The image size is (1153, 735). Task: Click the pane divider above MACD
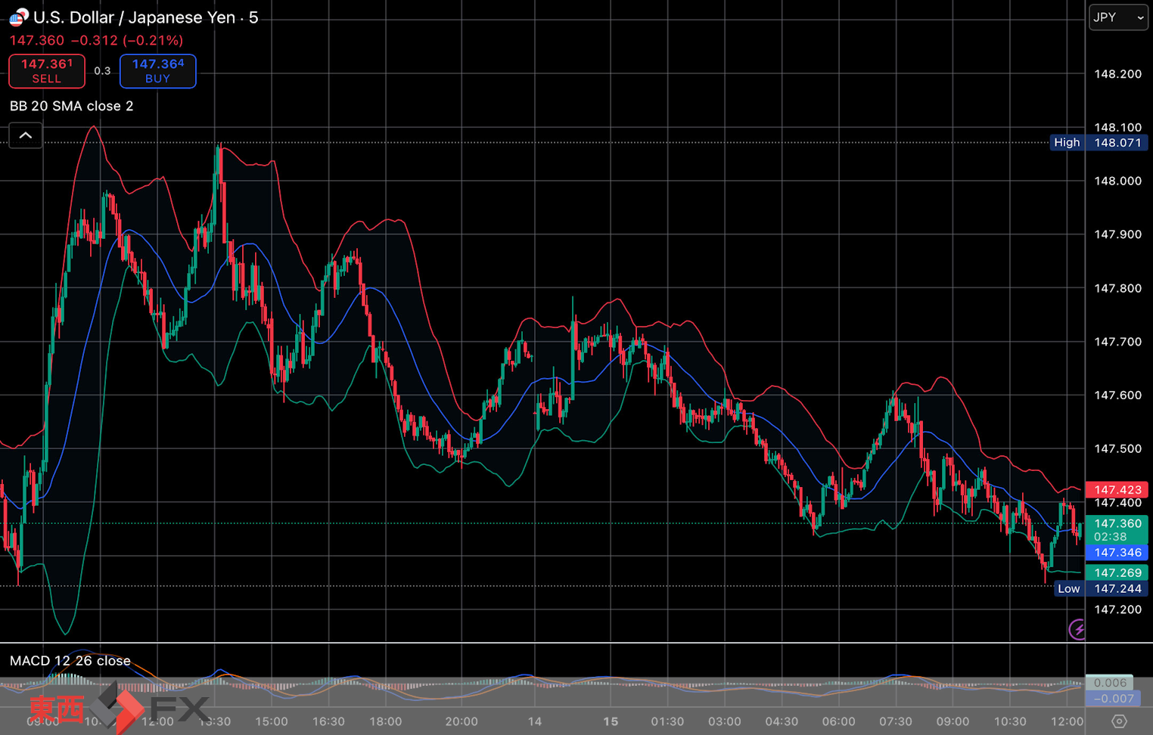(530, 643)
